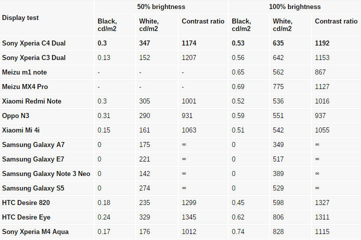Click the HTC Desire Eye row label

(x=26, y=217)
